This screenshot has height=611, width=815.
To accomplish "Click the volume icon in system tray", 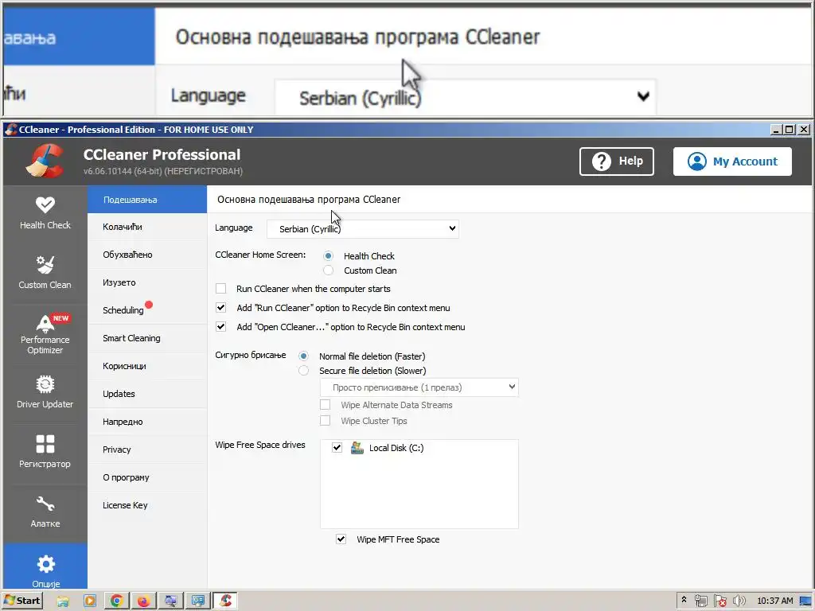I will (739, 601).
